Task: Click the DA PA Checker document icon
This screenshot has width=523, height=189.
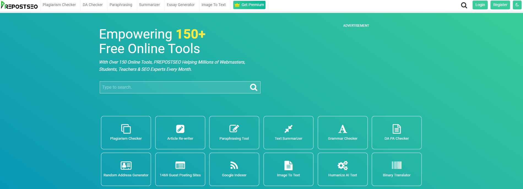Action: point(397,129)
